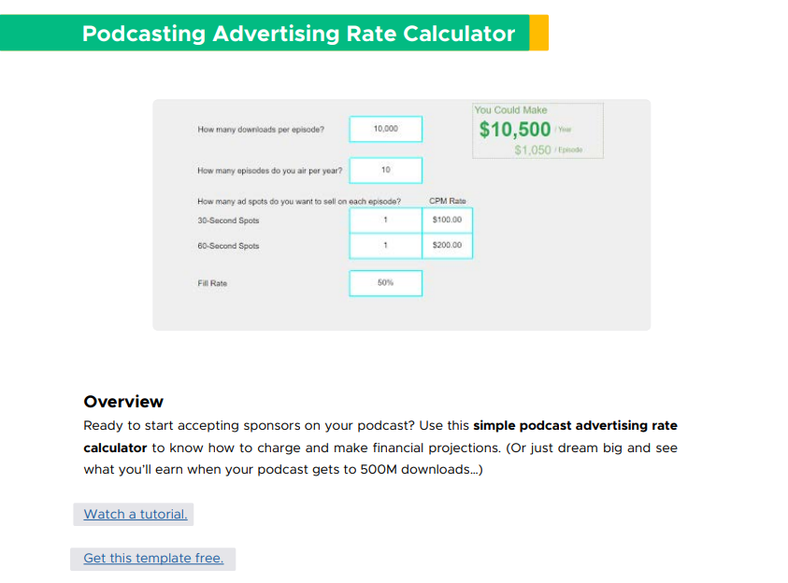Viewport: 788px width, 583px height.
Task: Click the "How many episodes do you air per year?" label
Action: [x=270, y=171]
